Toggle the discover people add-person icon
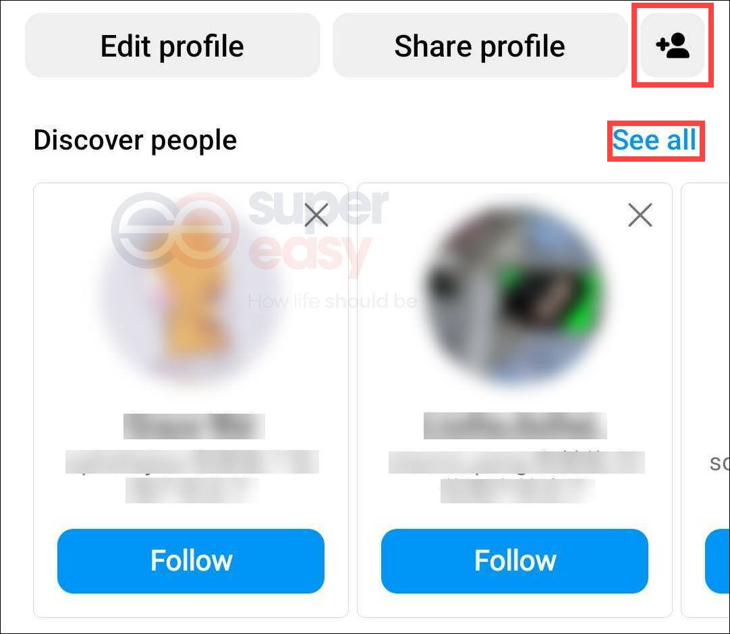Viewport: 730px width, 634px height. coord(672,45)
